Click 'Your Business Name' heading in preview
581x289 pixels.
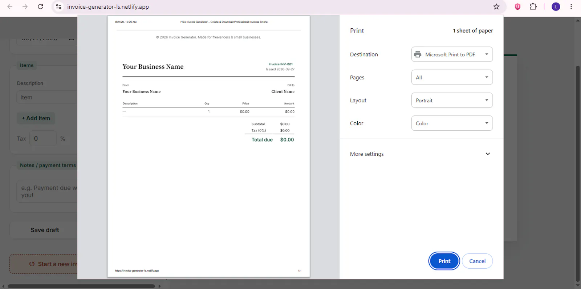(x=153, y=66)
